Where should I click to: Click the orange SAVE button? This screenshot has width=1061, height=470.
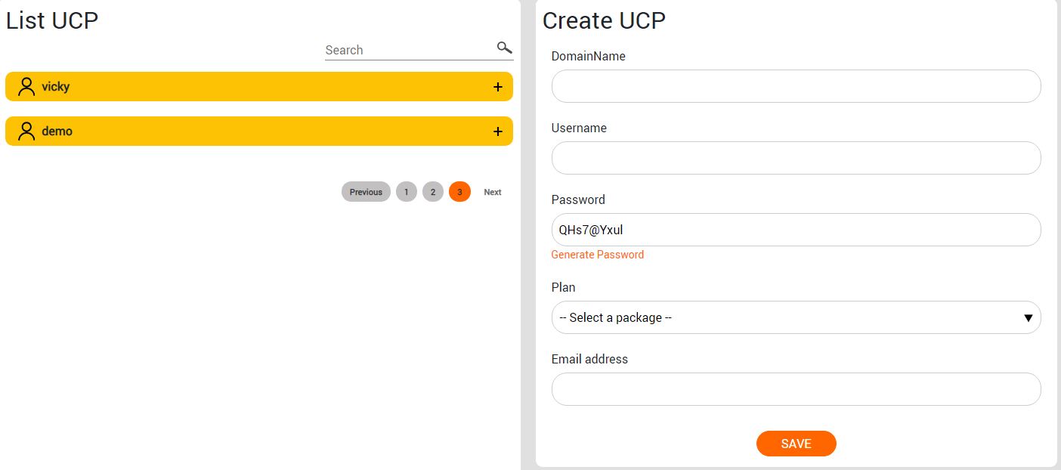click(796, 444)
